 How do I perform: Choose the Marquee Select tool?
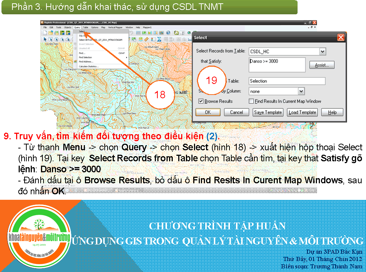click(x=51, y=39)
